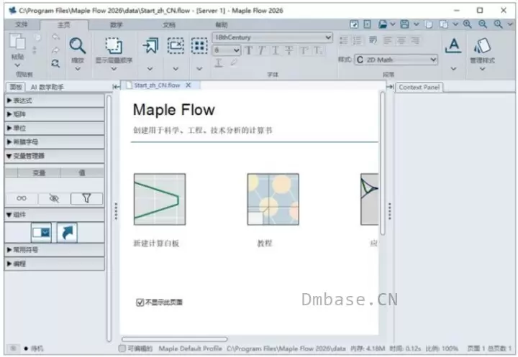Screen dimensions: 518x357
Task: Expand the 矩阵 palette section
Action: point(55,114)
